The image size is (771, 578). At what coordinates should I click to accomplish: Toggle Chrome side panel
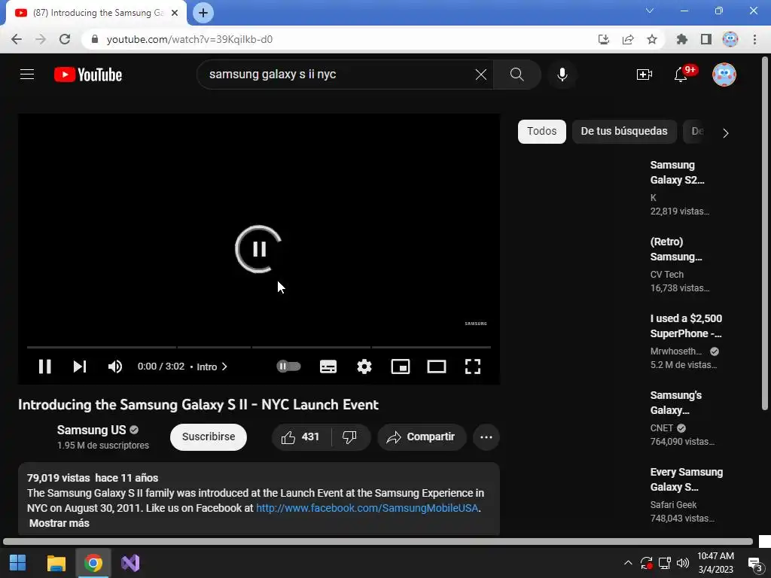706,39
